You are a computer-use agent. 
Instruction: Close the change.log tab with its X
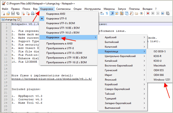pyautogui.click(x=19, y=19)
